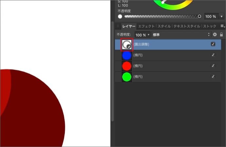Open layer settings gear icon

click(215, 34)
